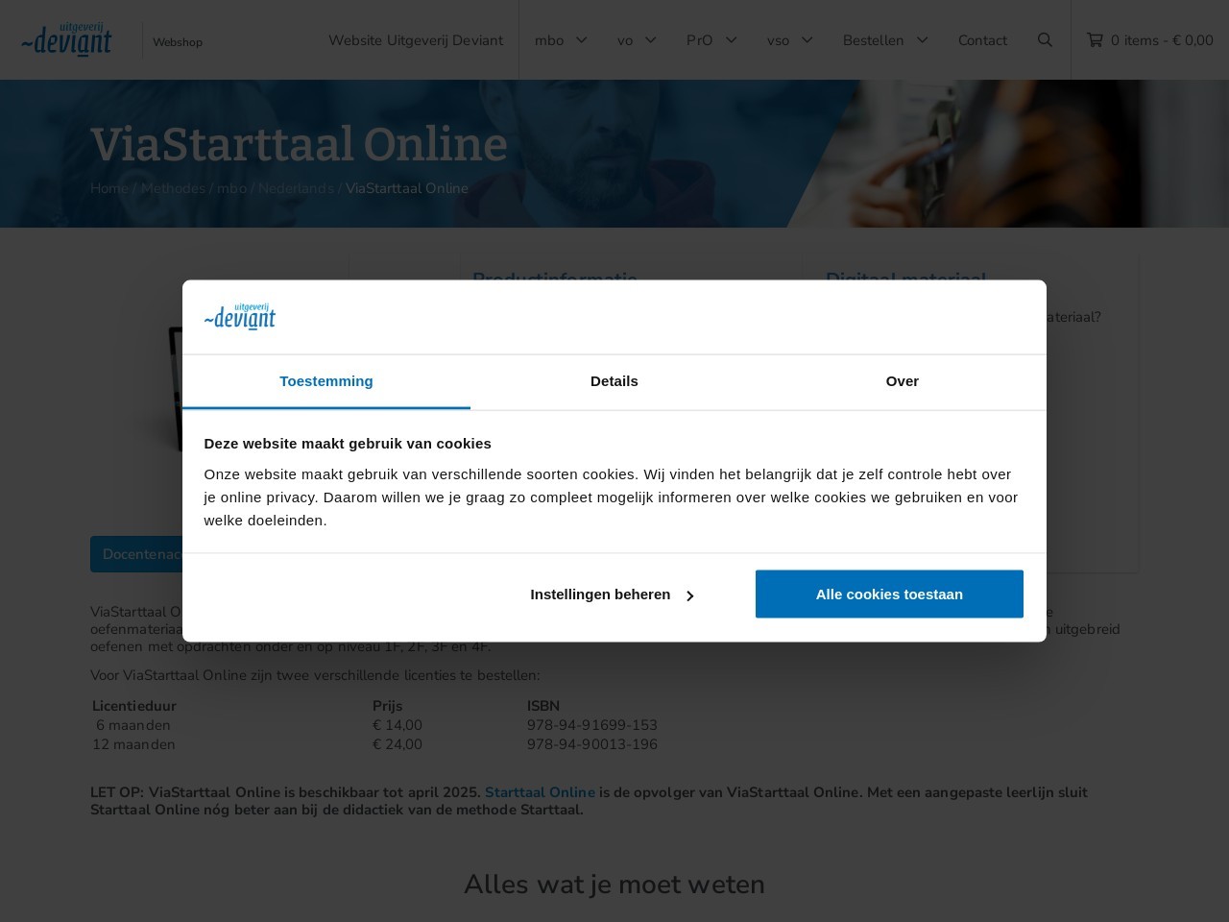Click the Deviant logo in cookie dialog
The image size is (1229, 922).
(x=240, y=317)
